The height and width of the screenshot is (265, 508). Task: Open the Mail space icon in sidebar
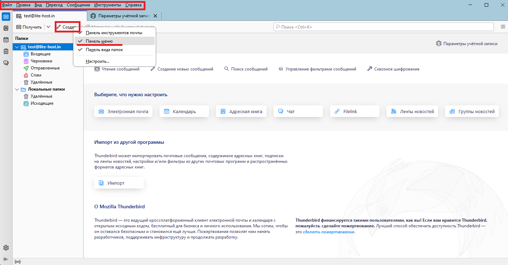(6, 17)
